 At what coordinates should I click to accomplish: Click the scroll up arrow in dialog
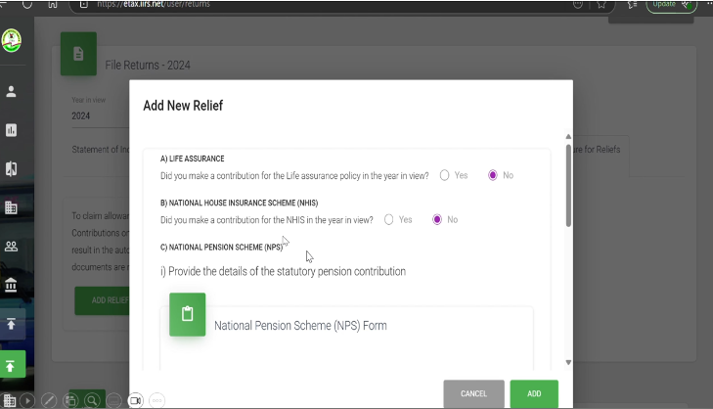(x=567, y=137)
